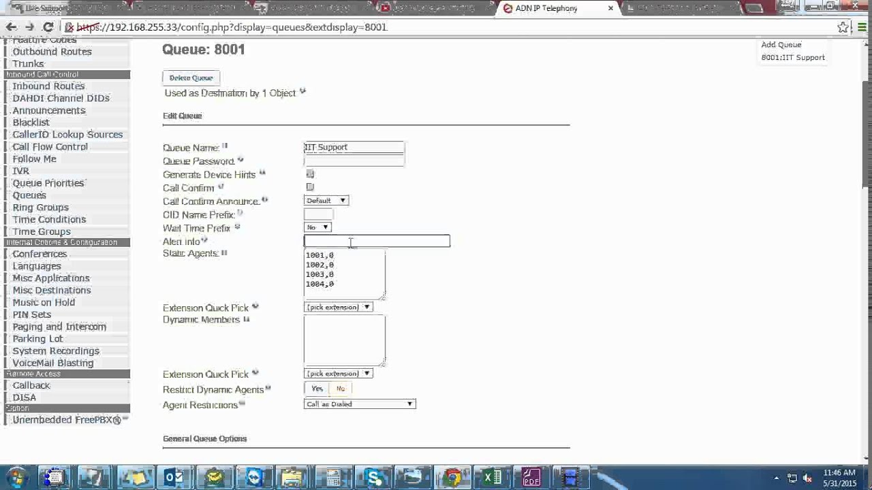Click the browser address bar URL
872x490 pixels.
pyautogui.click(x=232, y=27)
